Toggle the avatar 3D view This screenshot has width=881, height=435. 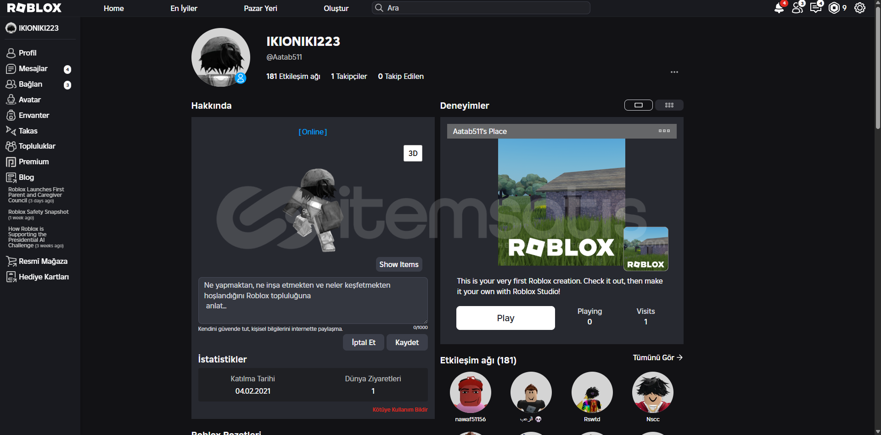[x=413, y=153]
